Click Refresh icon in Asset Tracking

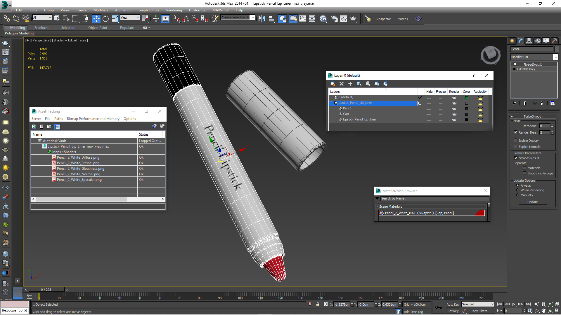[34, 127]
